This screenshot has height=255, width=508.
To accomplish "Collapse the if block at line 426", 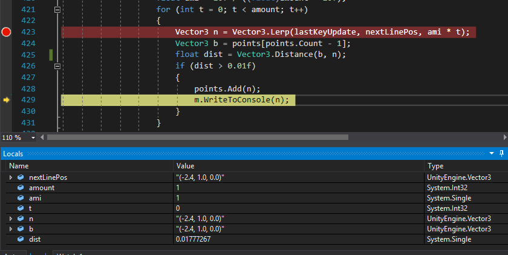I will click(x=57, y=65).
